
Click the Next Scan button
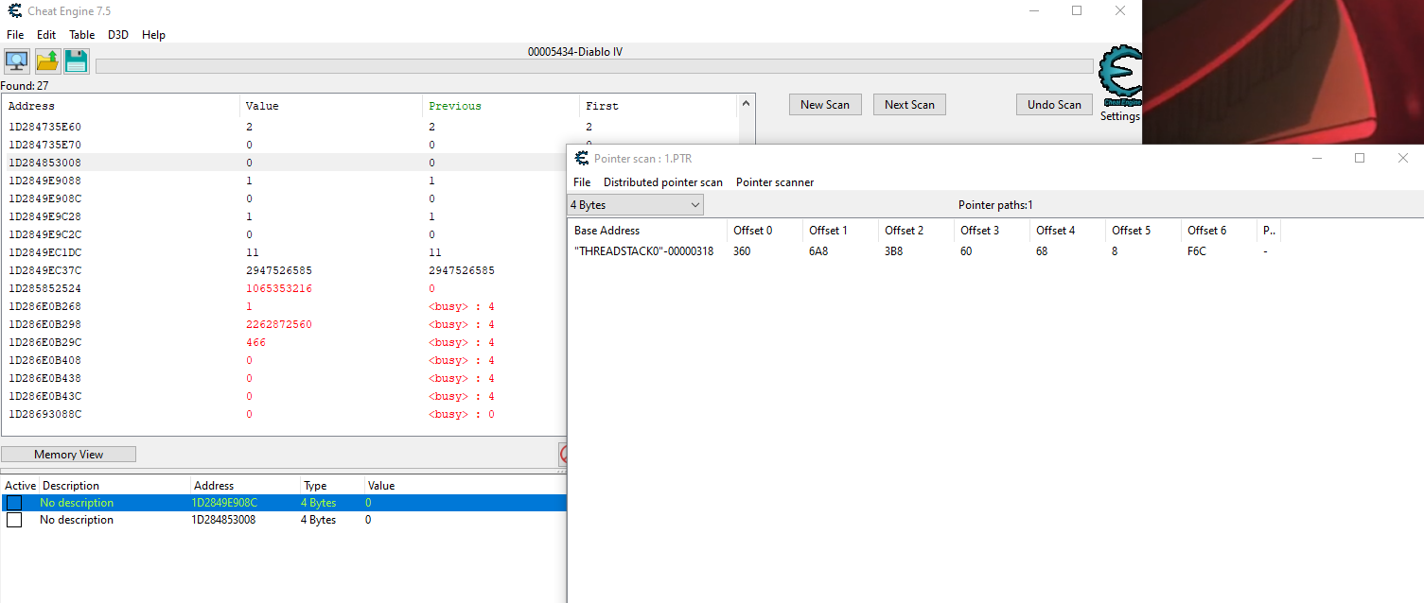(x=909, y=105)
